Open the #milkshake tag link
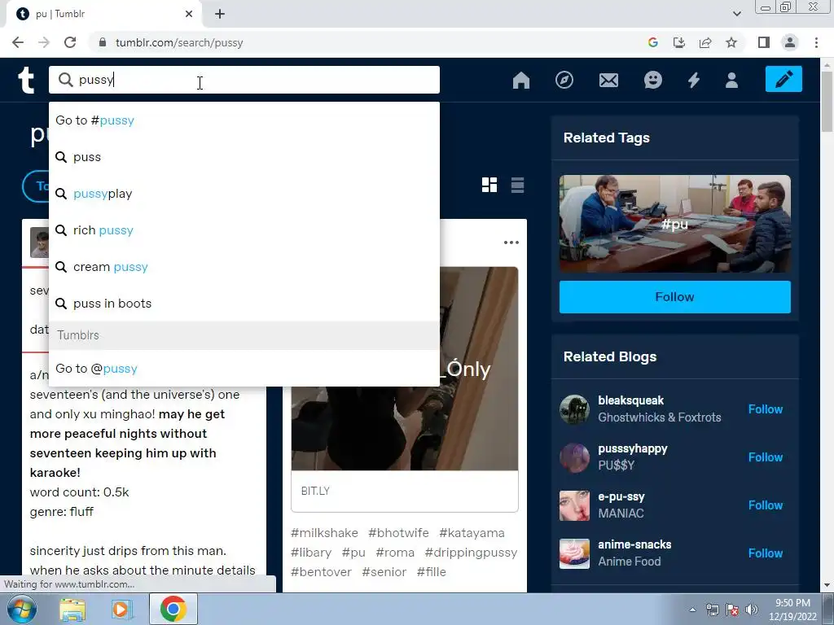 point(324,532)
